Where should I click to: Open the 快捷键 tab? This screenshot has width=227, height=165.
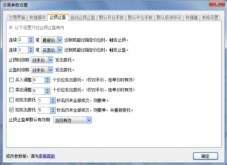point(191,18)
